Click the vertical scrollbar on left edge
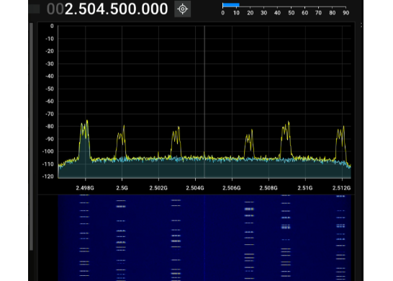393x281 pixels. pos(32,137)
